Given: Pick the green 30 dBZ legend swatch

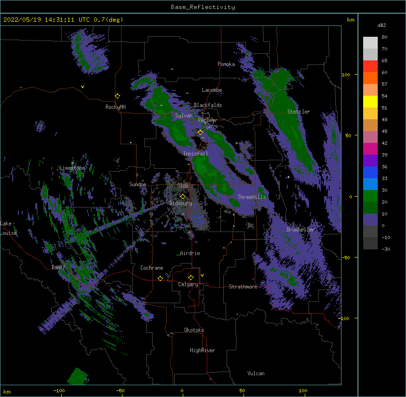Looking at the screenshot, I should coord(370,196).
